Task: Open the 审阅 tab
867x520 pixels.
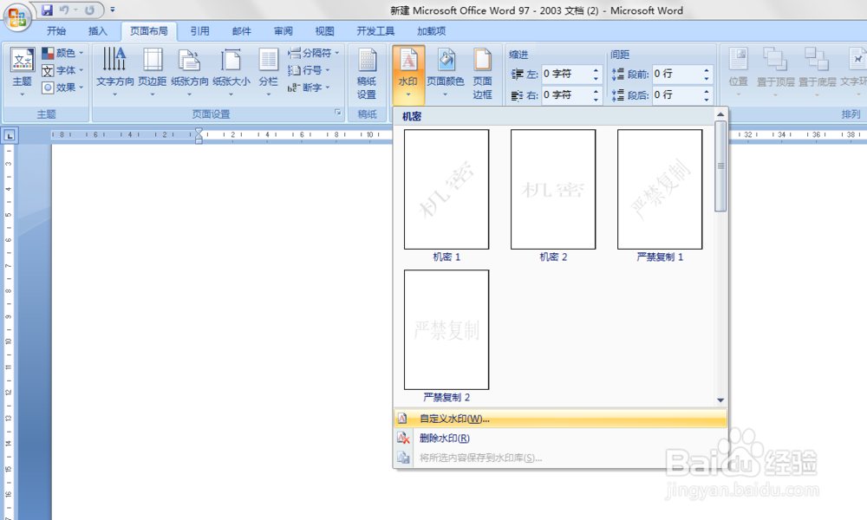Action: (284, 31)
